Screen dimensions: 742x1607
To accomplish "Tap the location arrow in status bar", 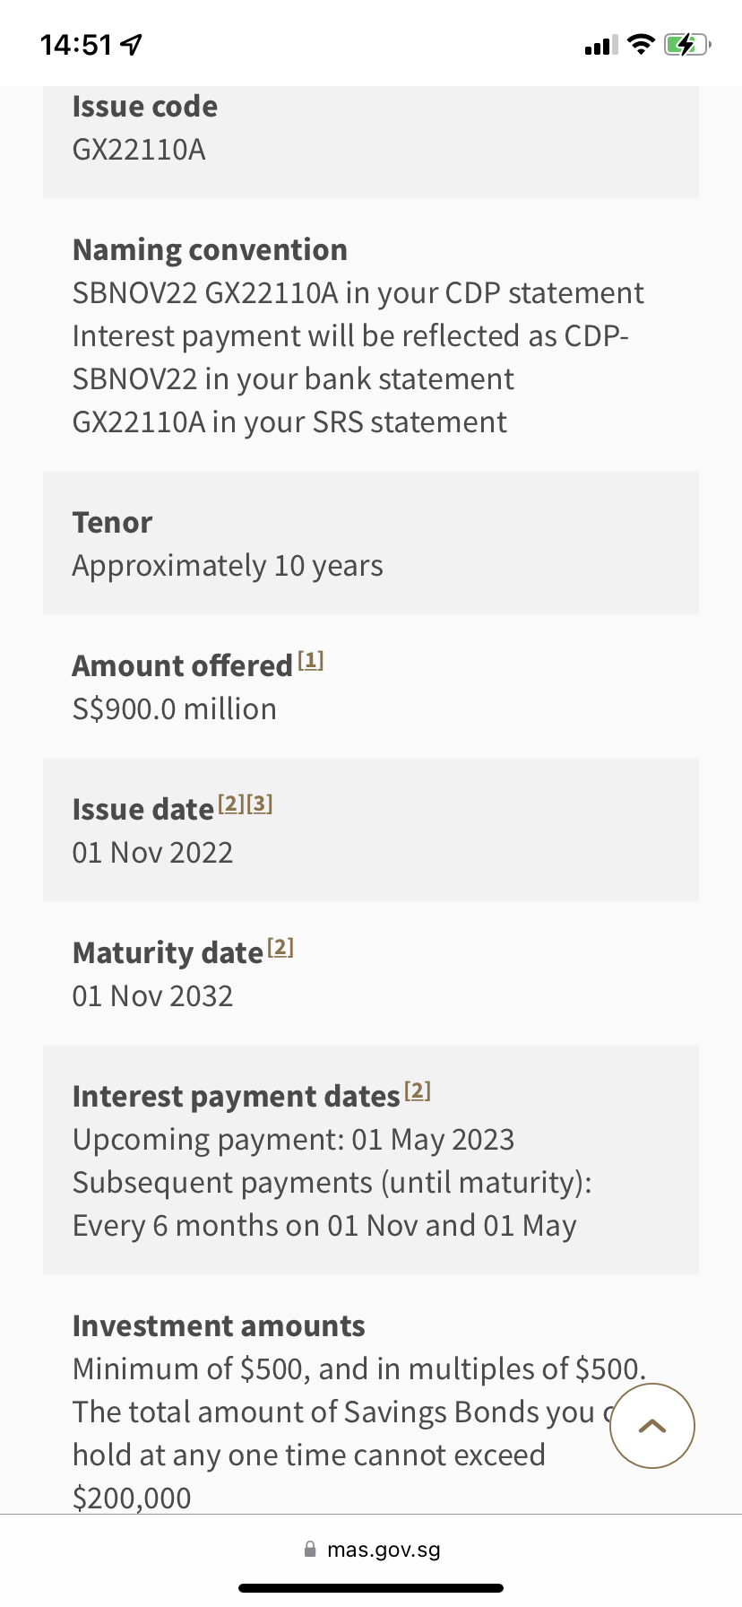I will click(132, 44).
